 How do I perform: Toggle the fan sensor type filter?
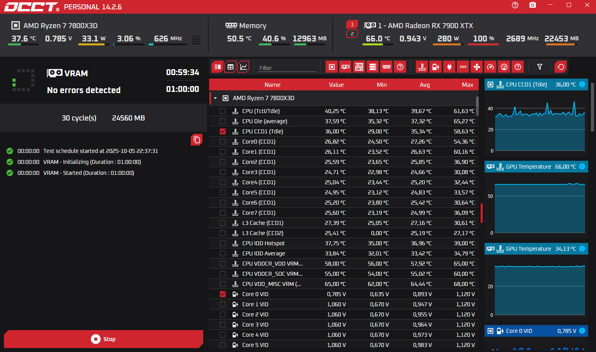[477, 67]
